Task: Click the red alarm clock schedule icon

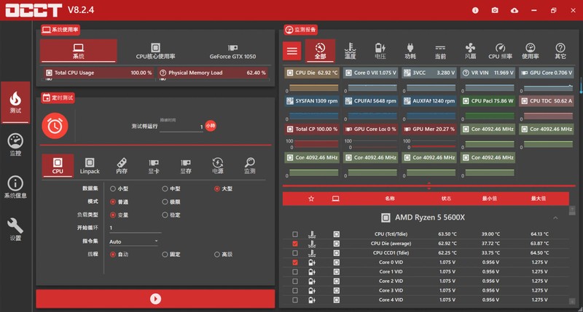Action: 55,125
